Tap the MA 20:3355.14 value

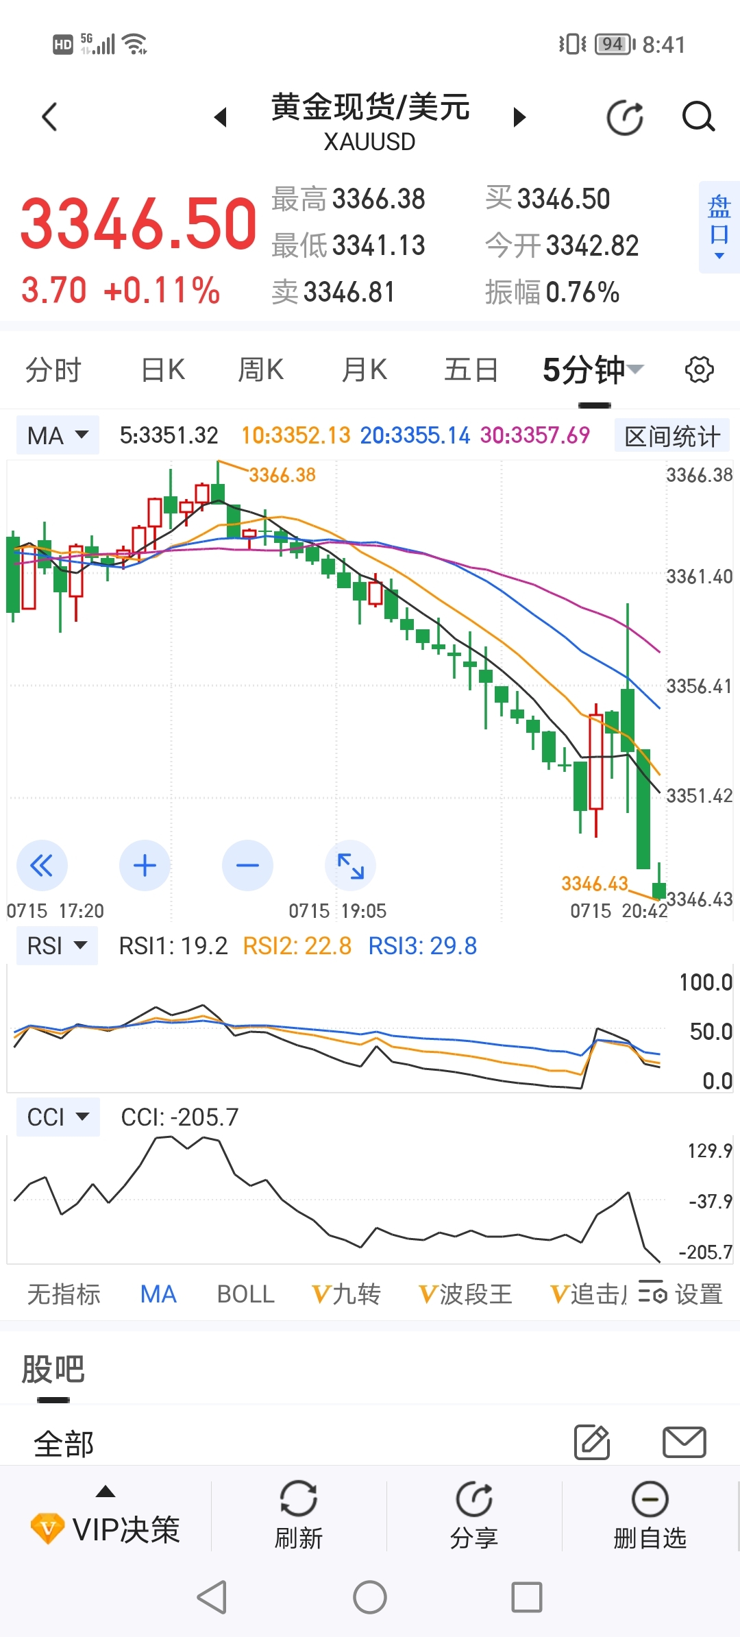(415, 435)
